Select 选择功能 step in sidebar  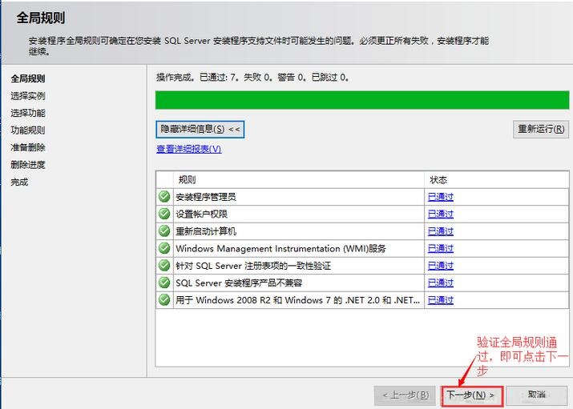[28, 113]
